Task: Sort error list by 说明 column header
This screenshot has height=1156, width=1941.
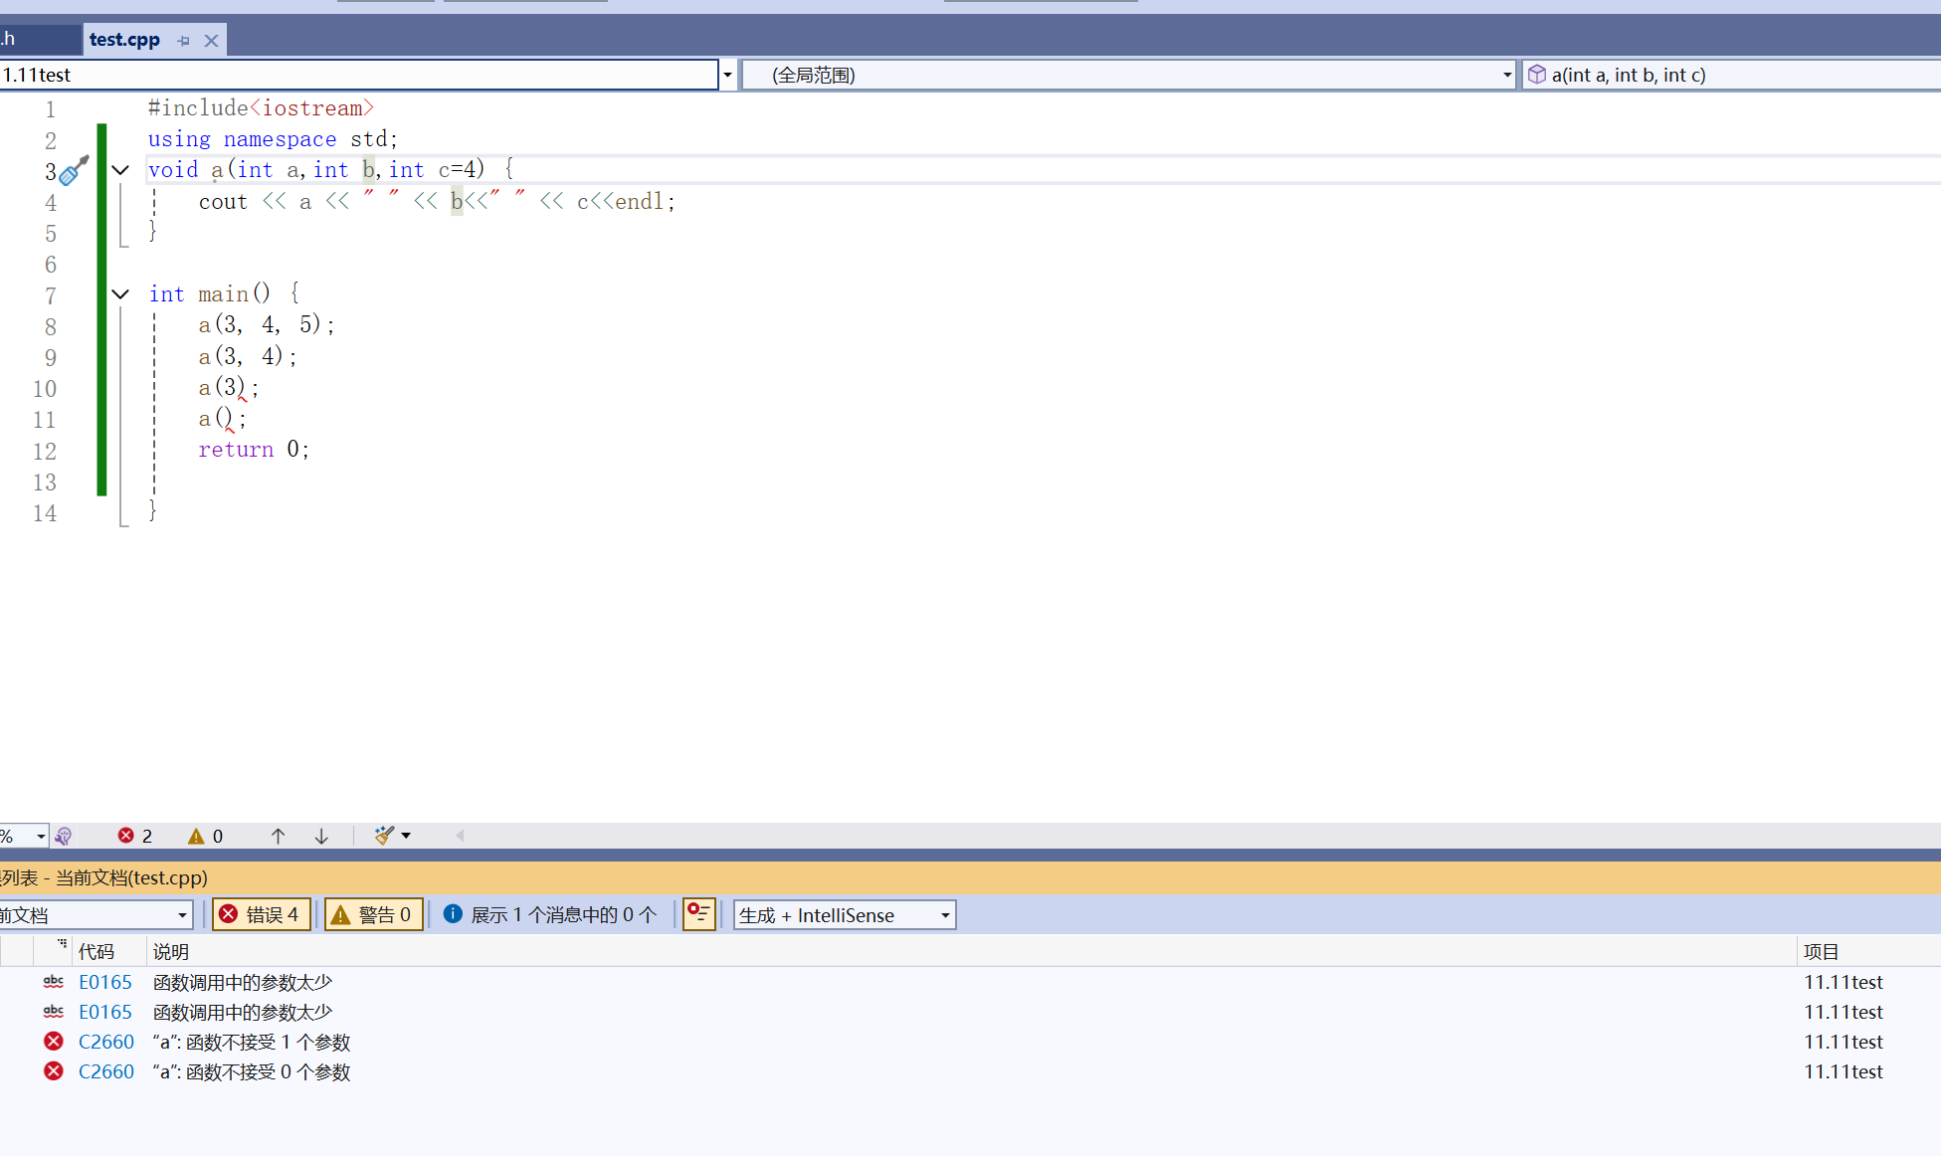Action: point(171,951)
